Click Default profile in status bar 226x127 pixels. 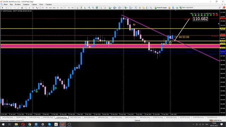click(x=137, y=120)
